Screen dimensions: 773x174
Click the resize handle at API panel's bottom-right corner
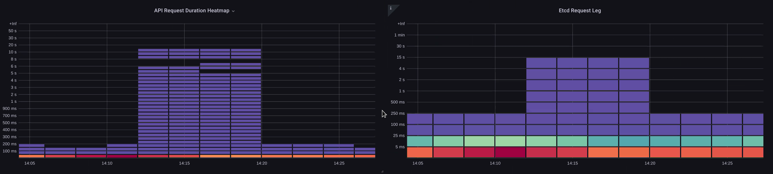382,171
